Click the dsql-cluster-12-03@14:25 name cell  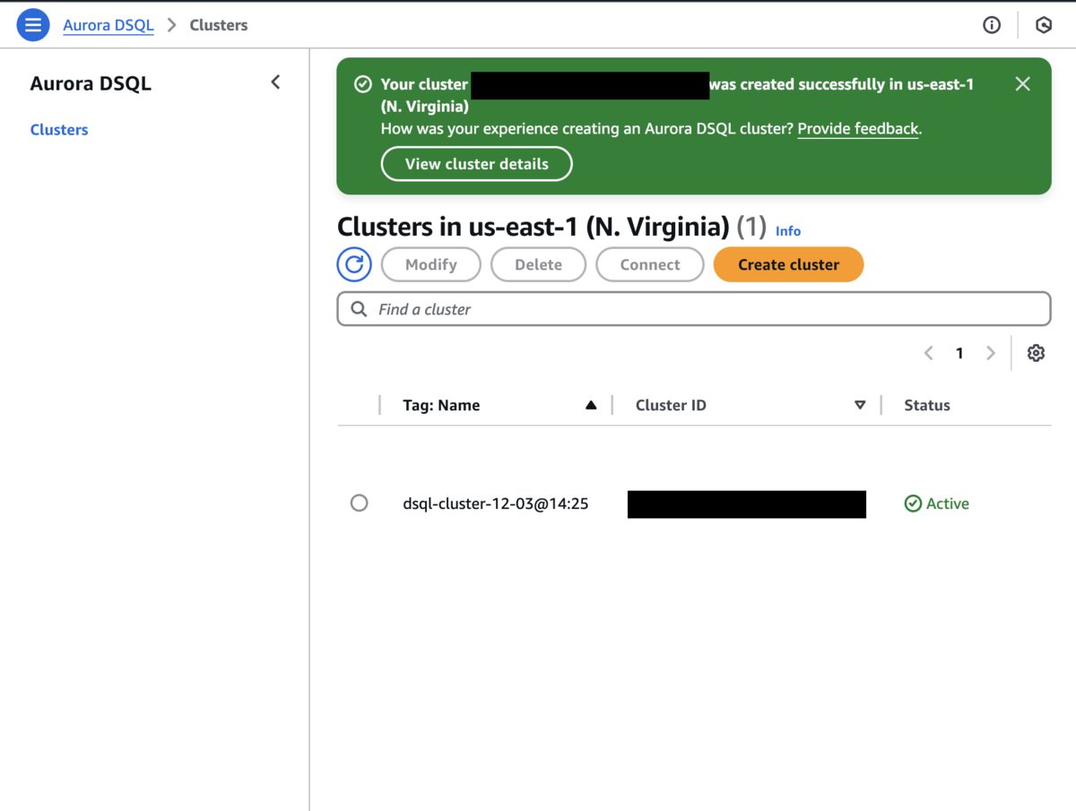pos(496,504)
